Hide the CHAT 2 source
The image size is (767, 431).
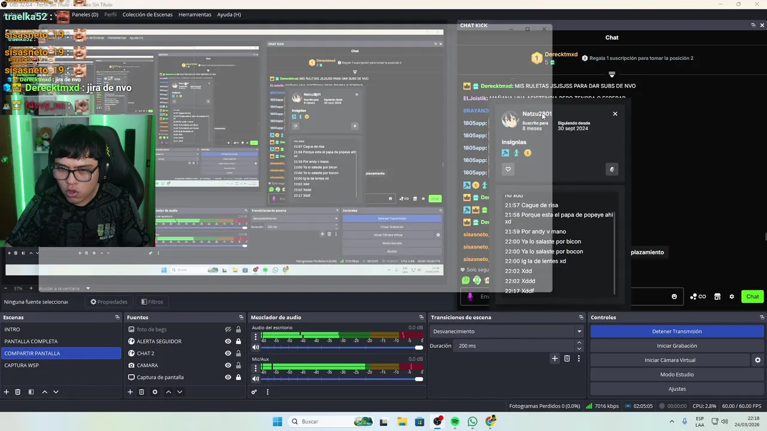228,353
